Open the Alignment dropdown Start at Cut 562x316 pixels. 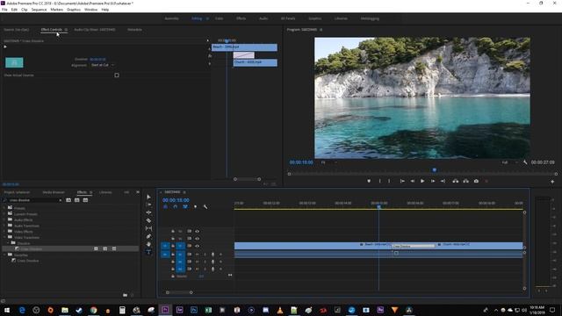(x=103, y=65)
